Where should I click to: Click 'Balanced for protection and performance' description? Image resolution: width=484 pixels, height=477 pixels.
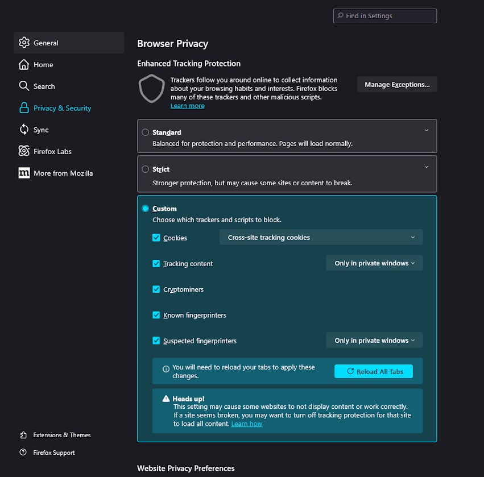(x=253, y=143)
